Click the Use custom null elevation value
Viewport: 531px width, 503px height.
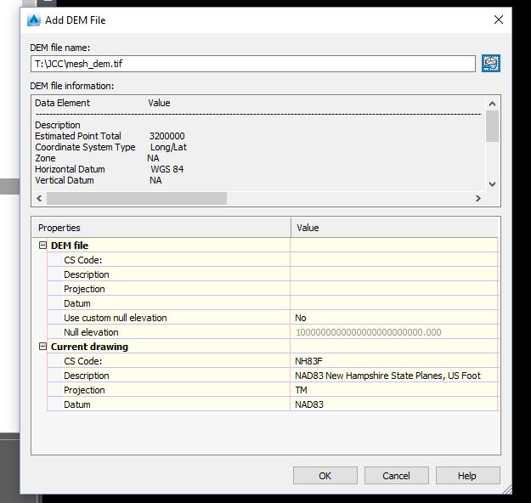[394, 318]
